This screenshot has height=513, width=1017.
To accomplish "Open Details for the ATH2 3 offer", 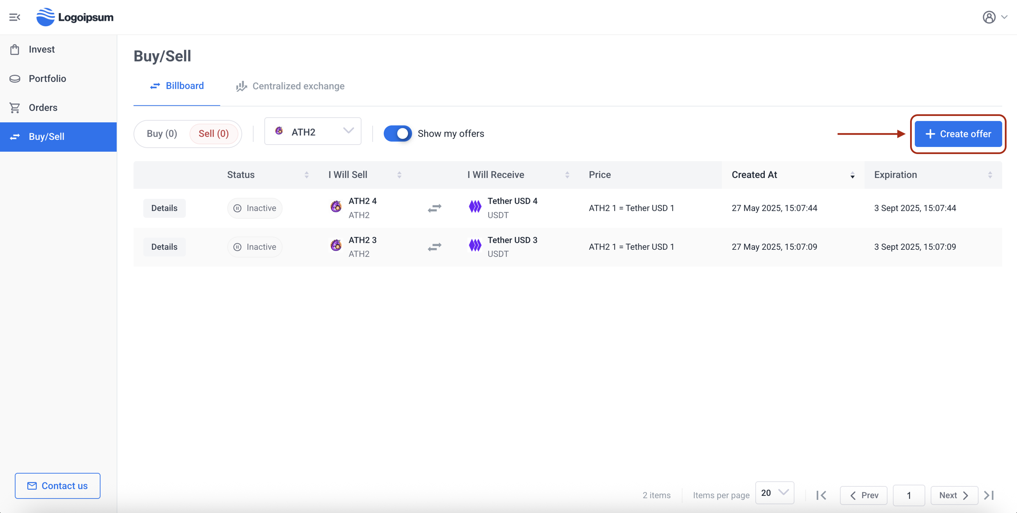I will (164, 247).
